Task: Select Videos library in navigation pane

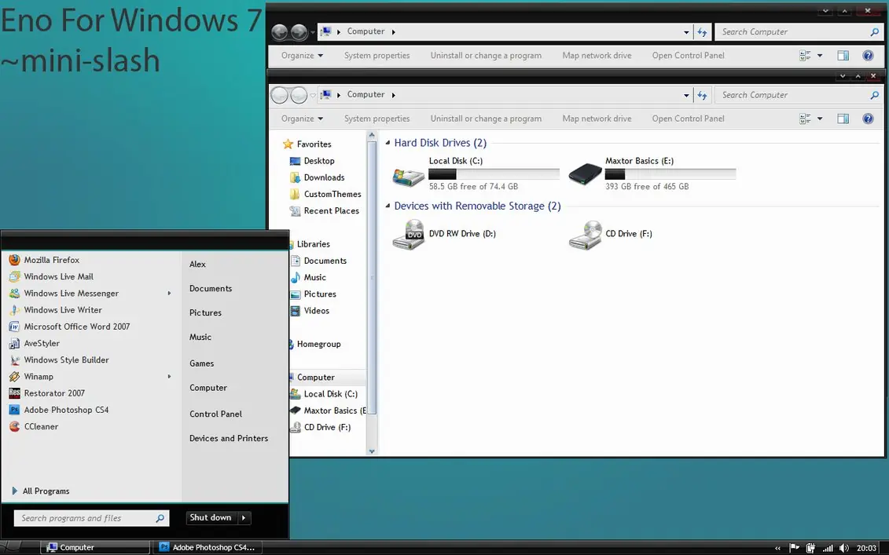Action: 310,311
